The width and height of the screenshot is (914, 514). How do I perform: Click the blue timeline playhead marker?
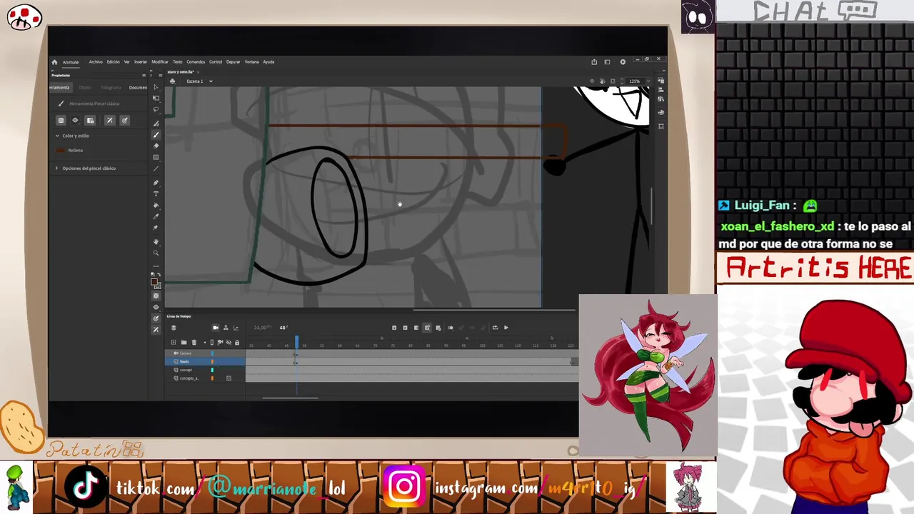[297, 343]
